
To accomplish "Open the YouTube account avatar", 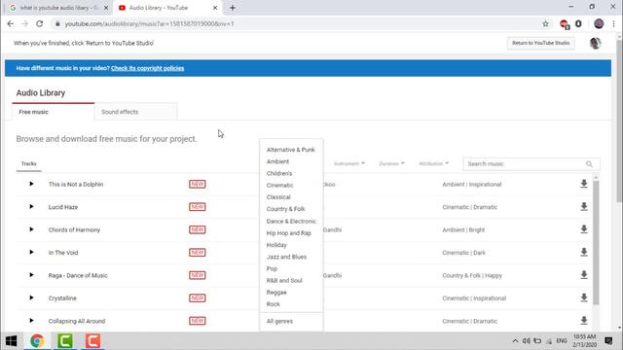I will click(595, 43).
